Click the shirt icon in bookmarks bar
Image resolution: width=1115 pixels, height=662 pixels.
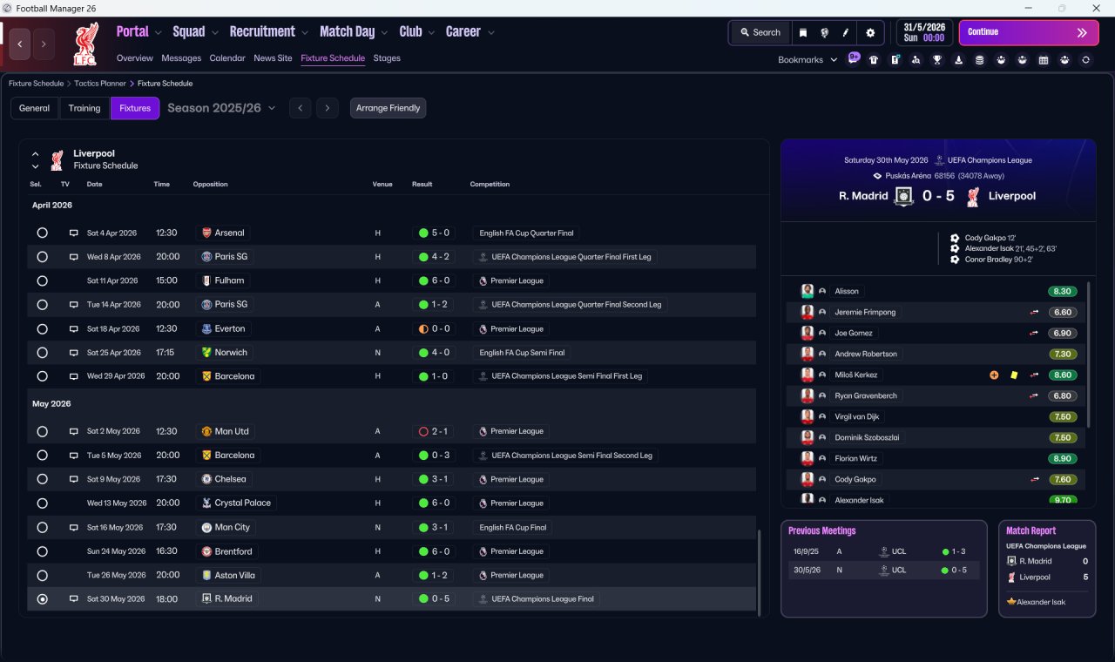click(x=874, y=60)
